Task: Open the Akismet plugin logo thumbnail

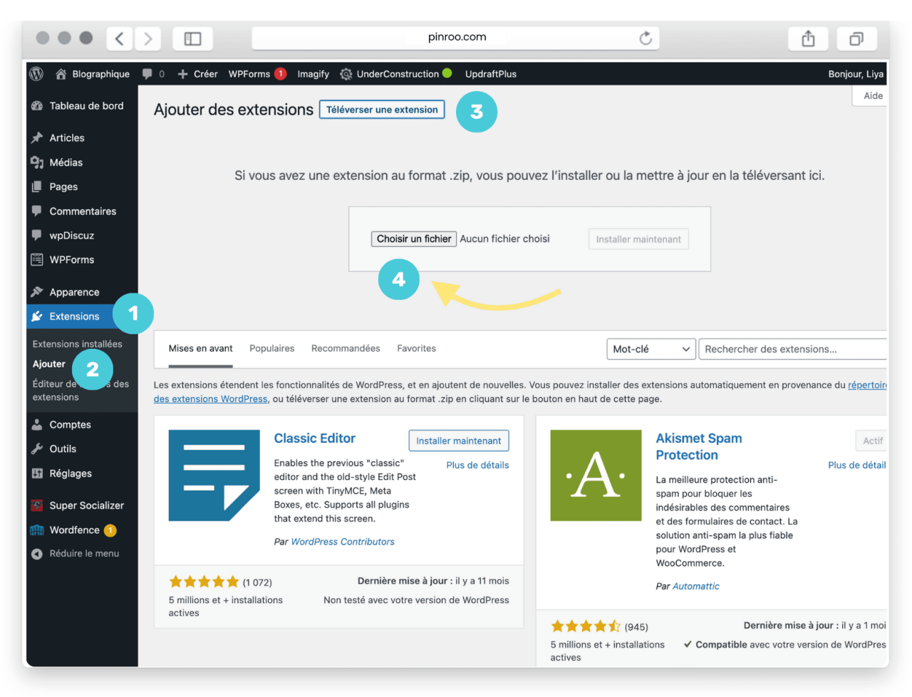Action: tap(596, 476)
